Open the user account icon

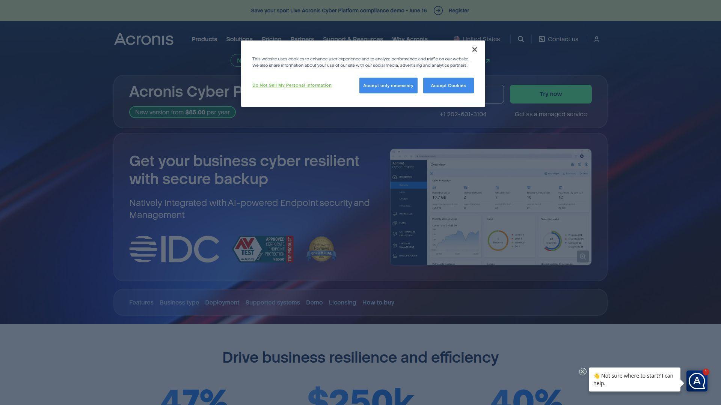[x=597, y=39]
